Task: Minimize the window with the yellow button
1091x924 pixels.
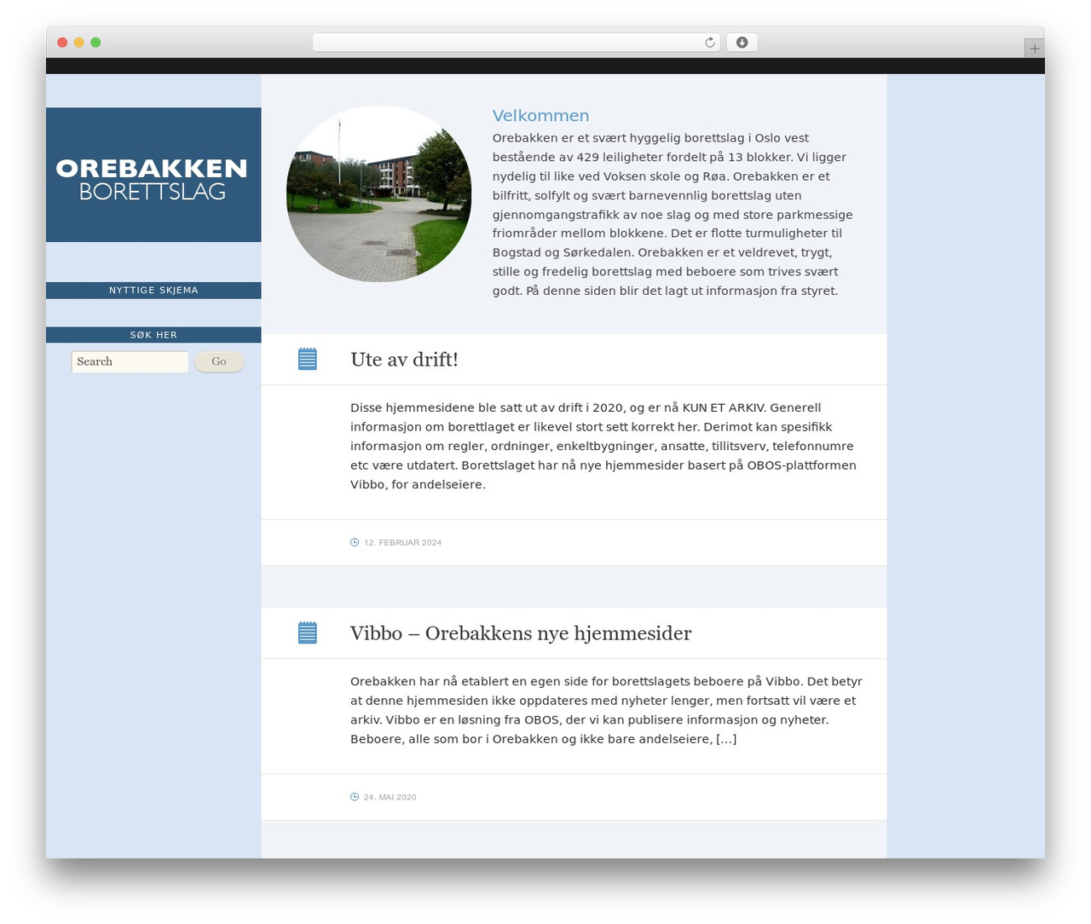Action: tap(78, 43)
